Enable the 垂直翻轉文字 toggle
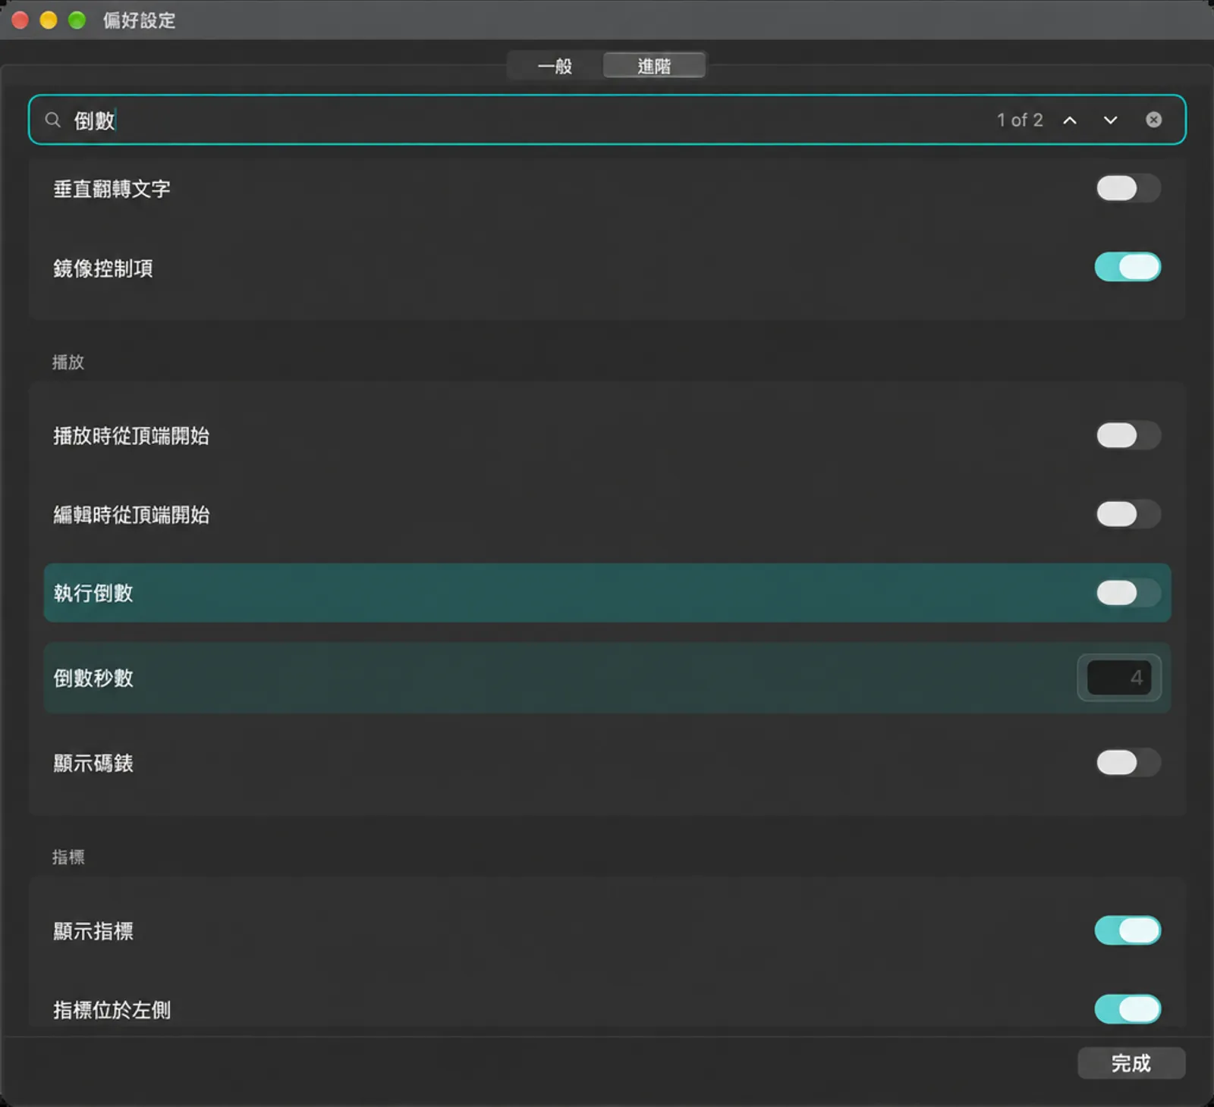Image resolution: width=1214 pixels, height=1107 pixels. pos(1128,188)
